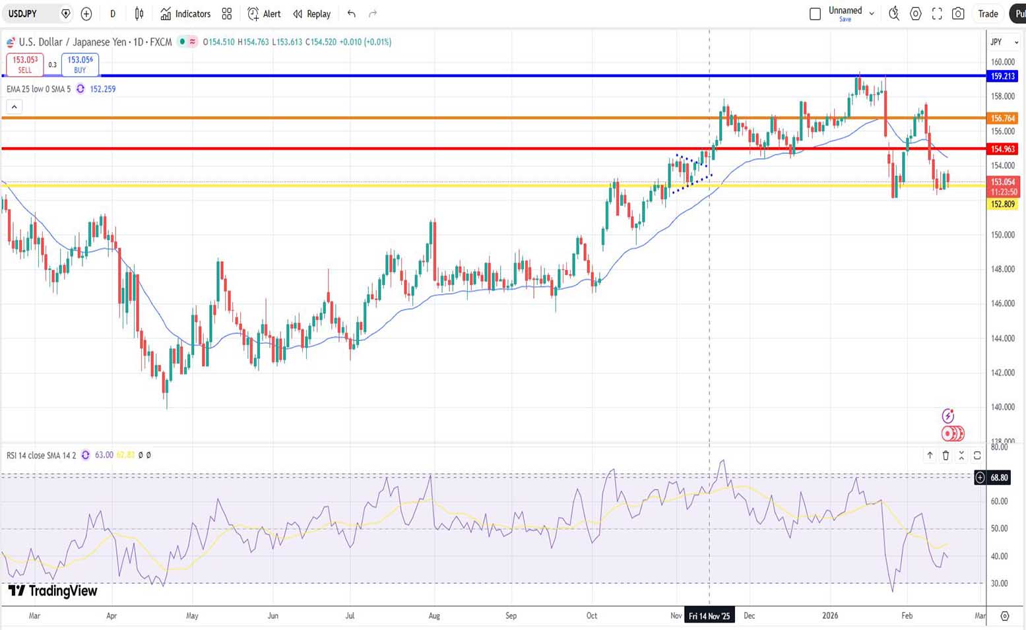Viewport: 1026px width, 630px height.
Task: Open the JPY currency dropdown
Action: (x=1003, y=42)
